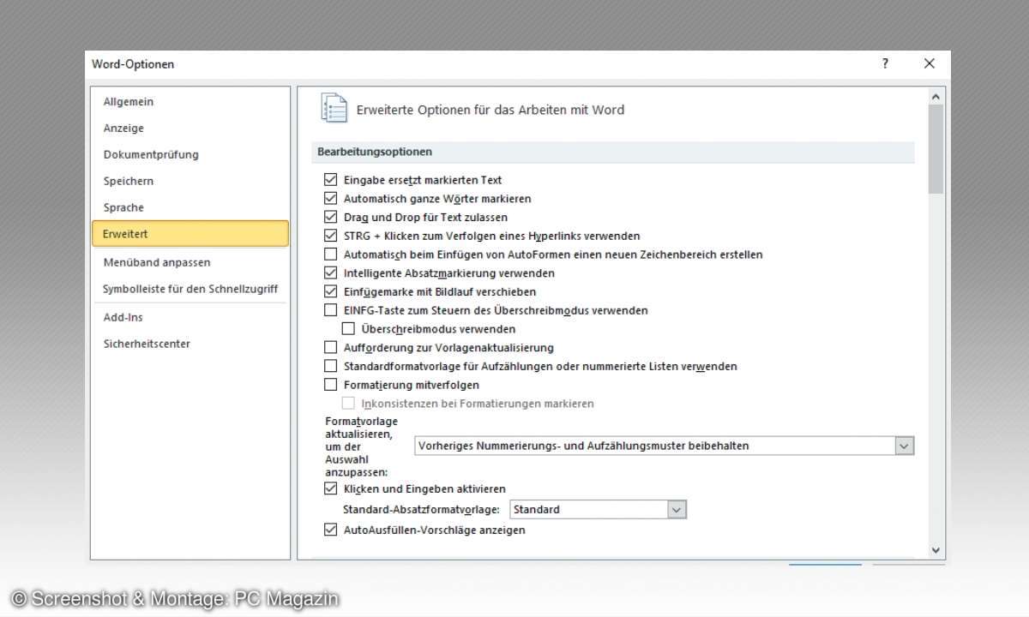Open Symbolleiste für den Schnellzugriff settings
Screen dimensions: 1029x617
point(190,290)
